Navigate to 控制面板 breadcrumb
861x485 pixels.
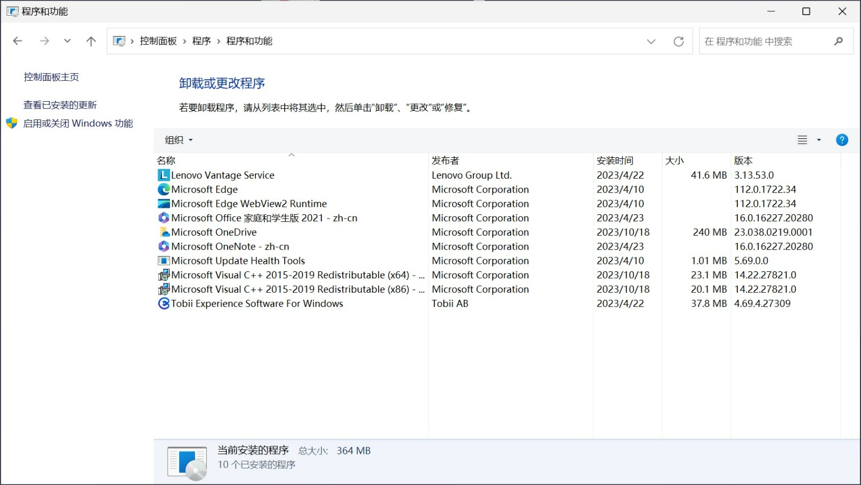click(158, 41)
